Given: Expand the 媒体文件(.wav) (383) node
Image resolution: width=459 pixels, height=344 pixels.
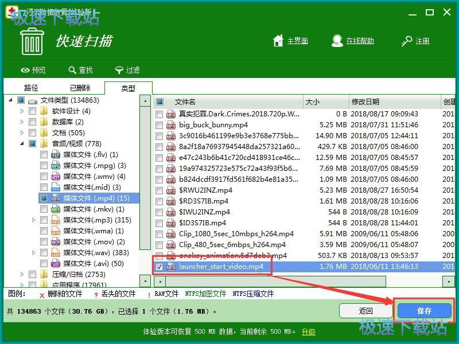Looking at the screenshot, I should (x=33, y=253).
